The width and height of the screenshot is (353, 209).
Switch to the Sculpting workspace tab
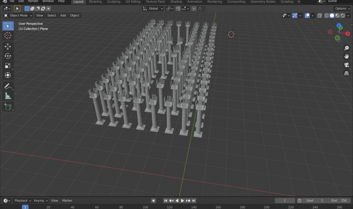pyautogui.click(x=114, y=2)
